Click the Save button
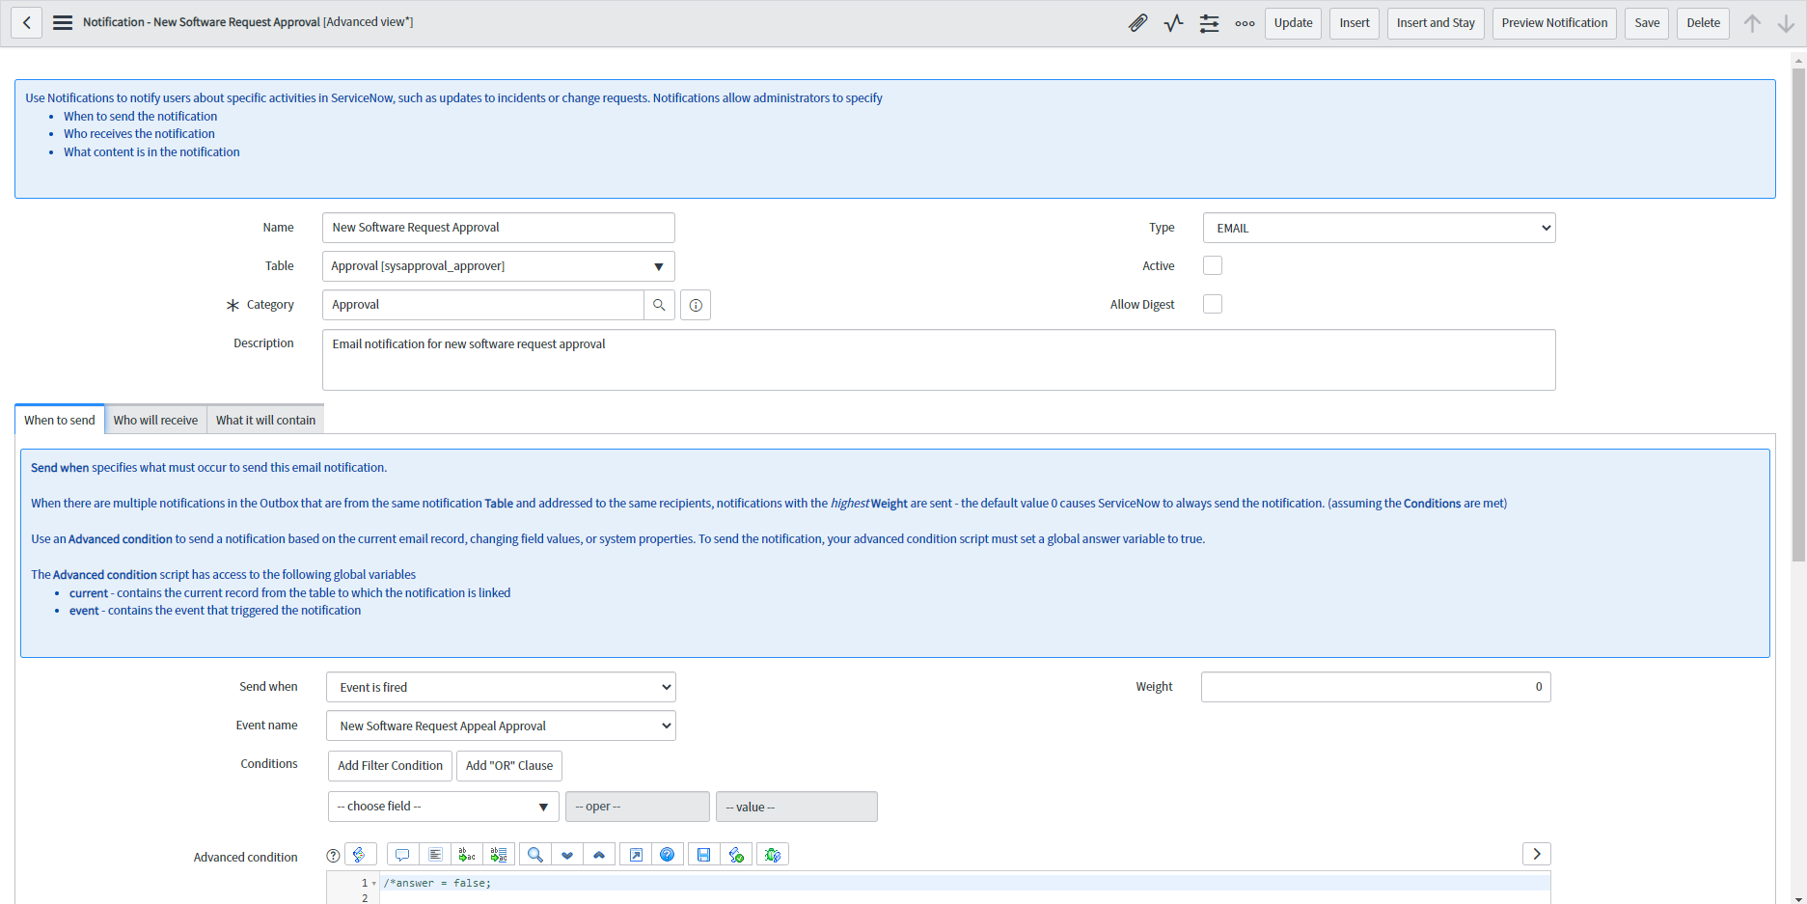The height and width of the screenshot is (904, 1807). point(1647,23)
